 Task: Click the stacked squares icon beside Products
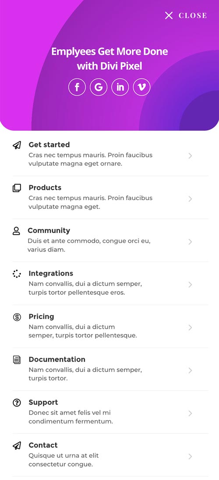17,188
